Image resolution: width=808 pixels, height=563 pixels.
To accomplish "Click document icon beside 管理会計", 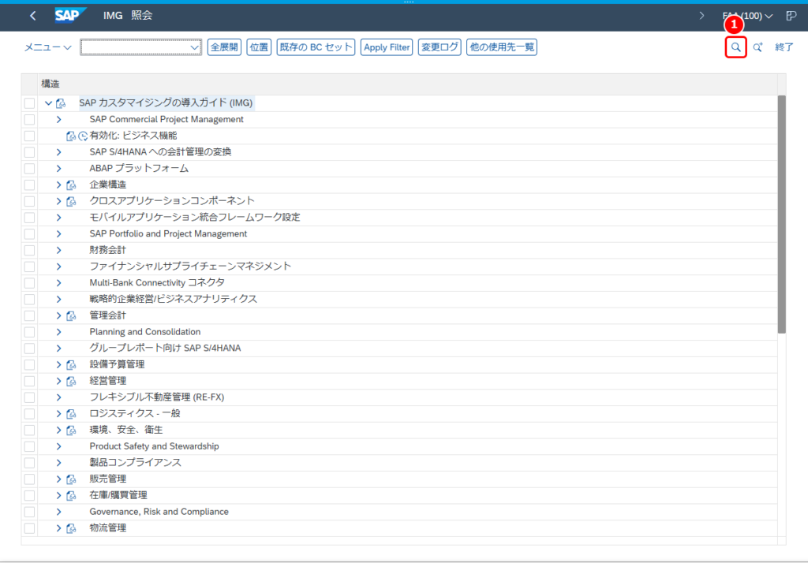I will tap(71, 315).
